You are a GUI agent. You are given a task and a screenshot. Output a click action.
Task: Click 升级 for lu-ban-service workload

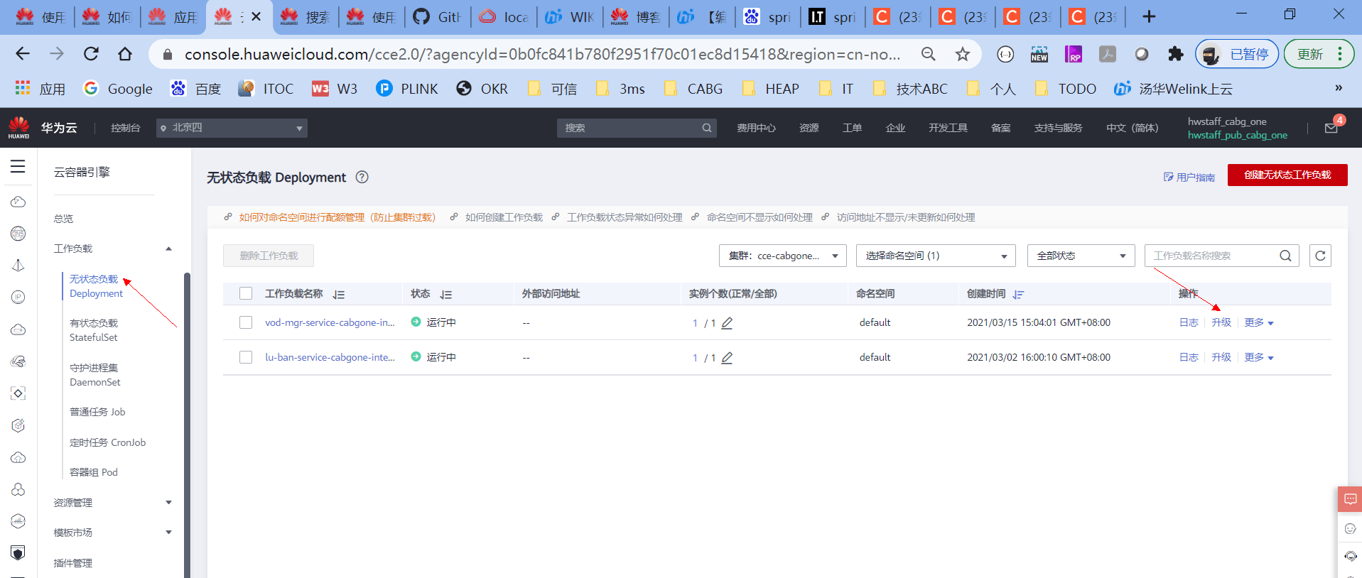[x=1221, y=357]
